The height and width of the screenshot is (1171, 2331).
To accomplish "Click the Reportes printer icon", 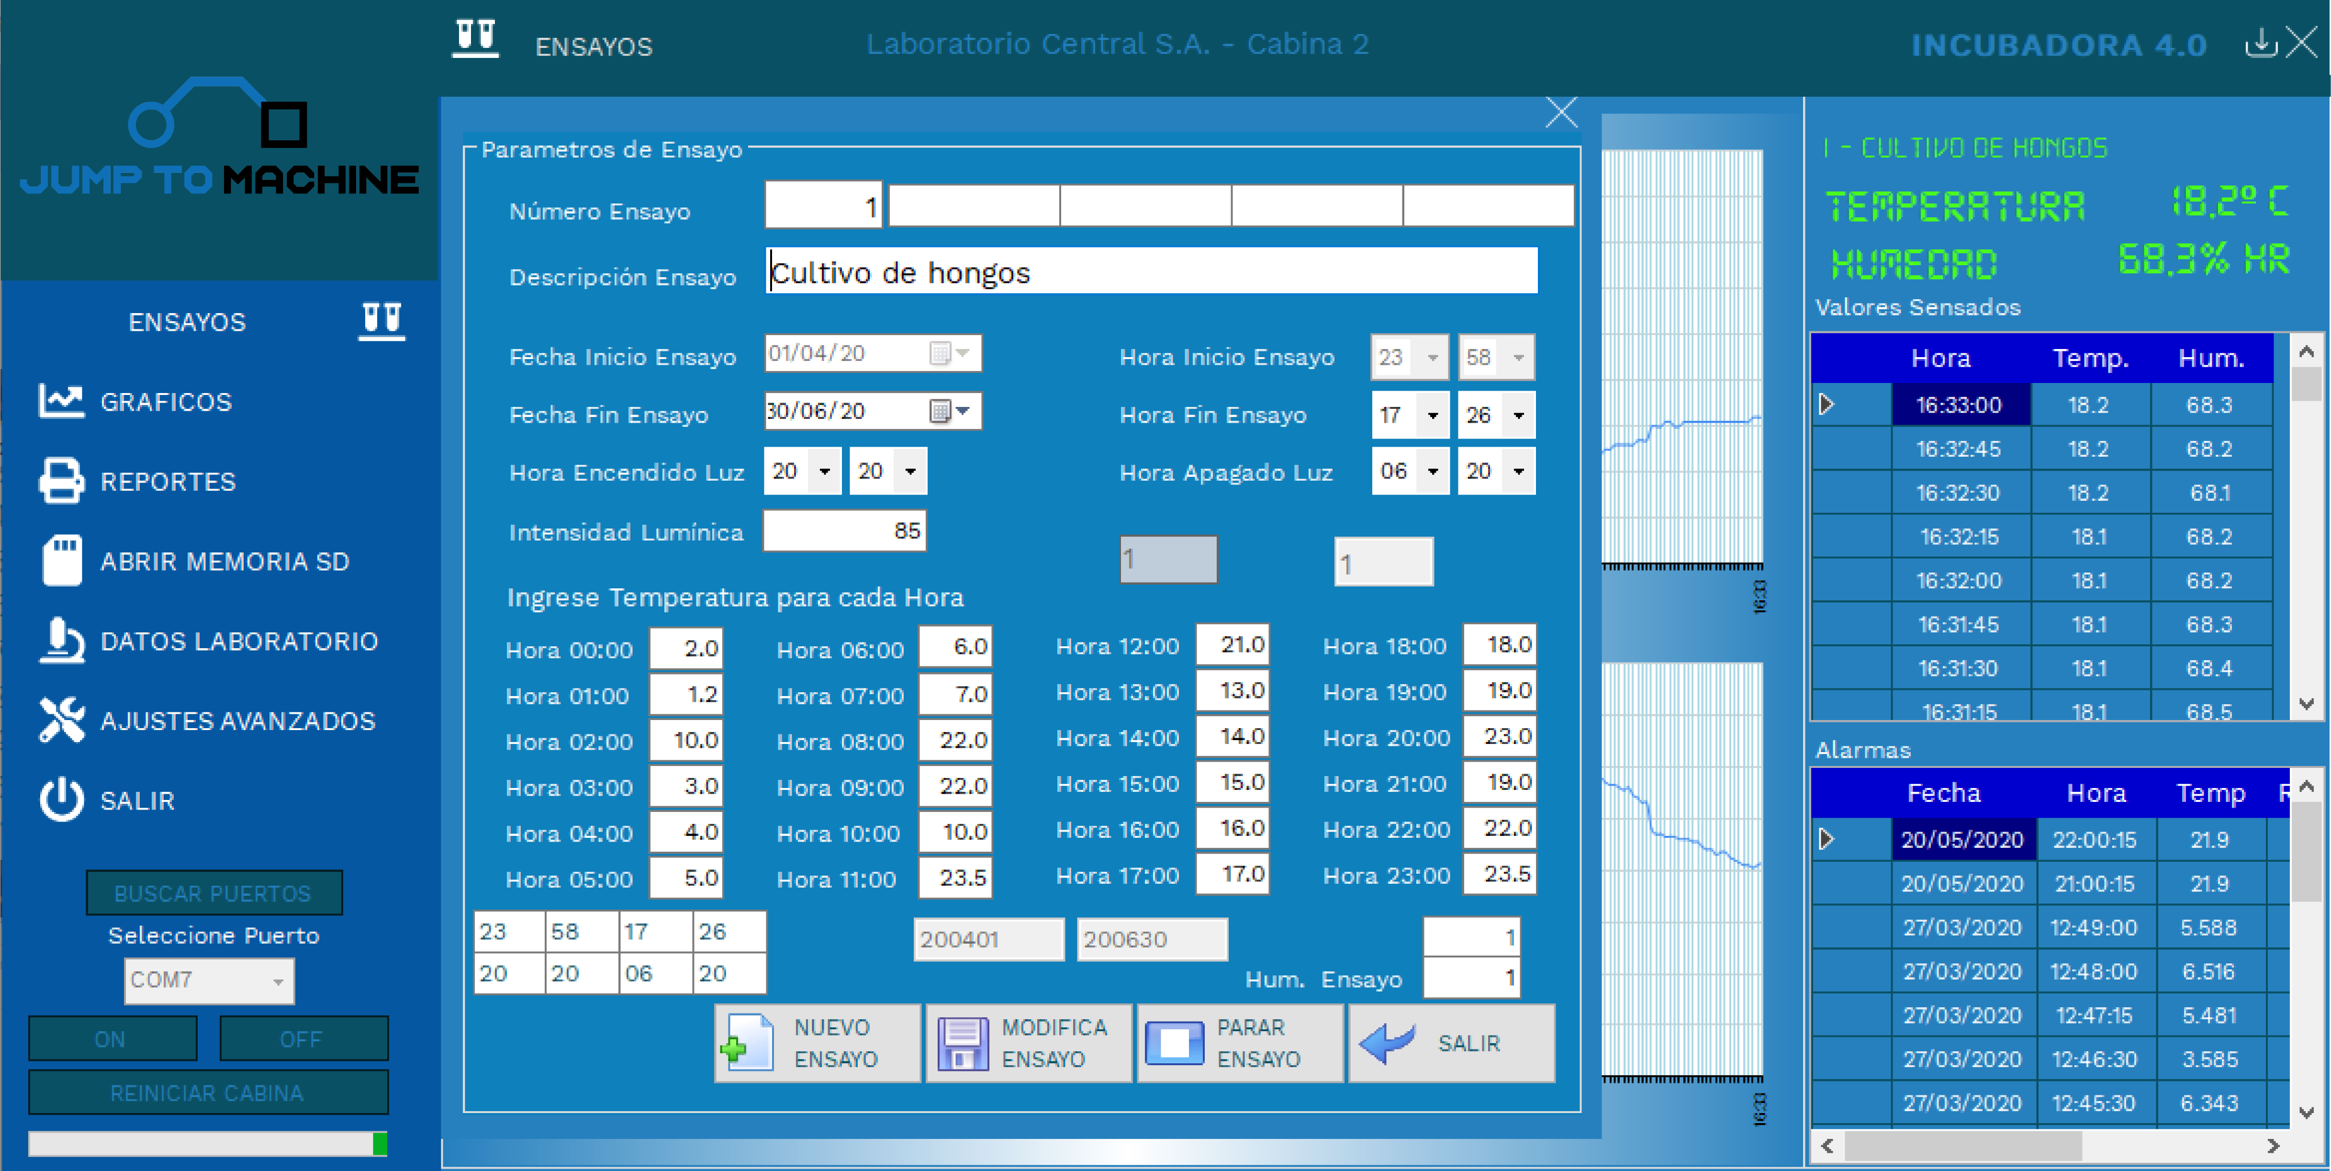I will tap(61, 481).
